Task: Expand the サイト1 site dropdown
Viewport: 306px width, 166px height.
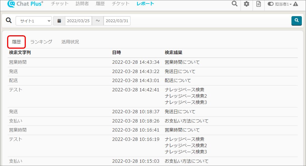Action: [x=34, y=21]
